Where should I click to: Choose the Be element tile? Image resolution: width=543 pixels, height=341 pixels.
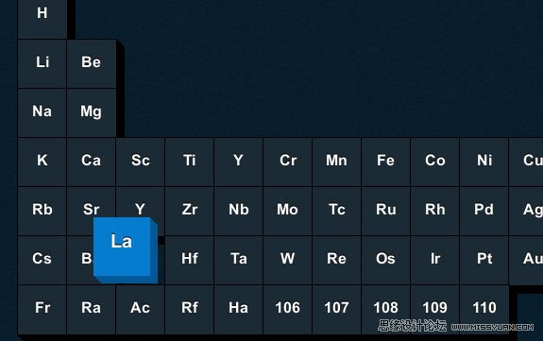coord(92,64)
